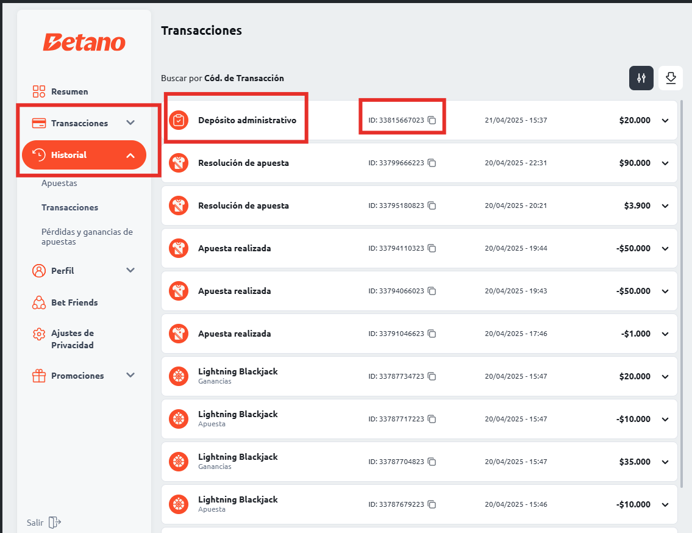Click the Depósito administrativo clipboard icon

pos(178,120)
